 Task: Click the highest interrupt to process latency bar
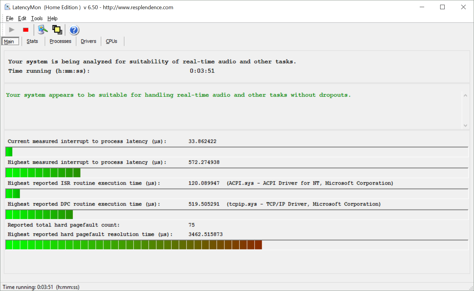(x=237, y=173)
